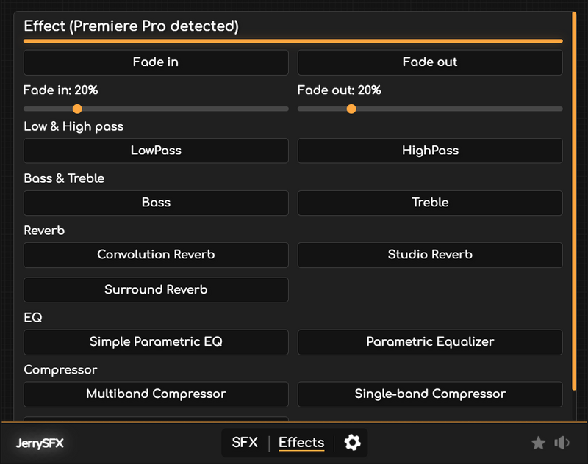Screen dimensions: 588x464
Task: Add Surround Reverb effect
Action: [x=156, y=290]
